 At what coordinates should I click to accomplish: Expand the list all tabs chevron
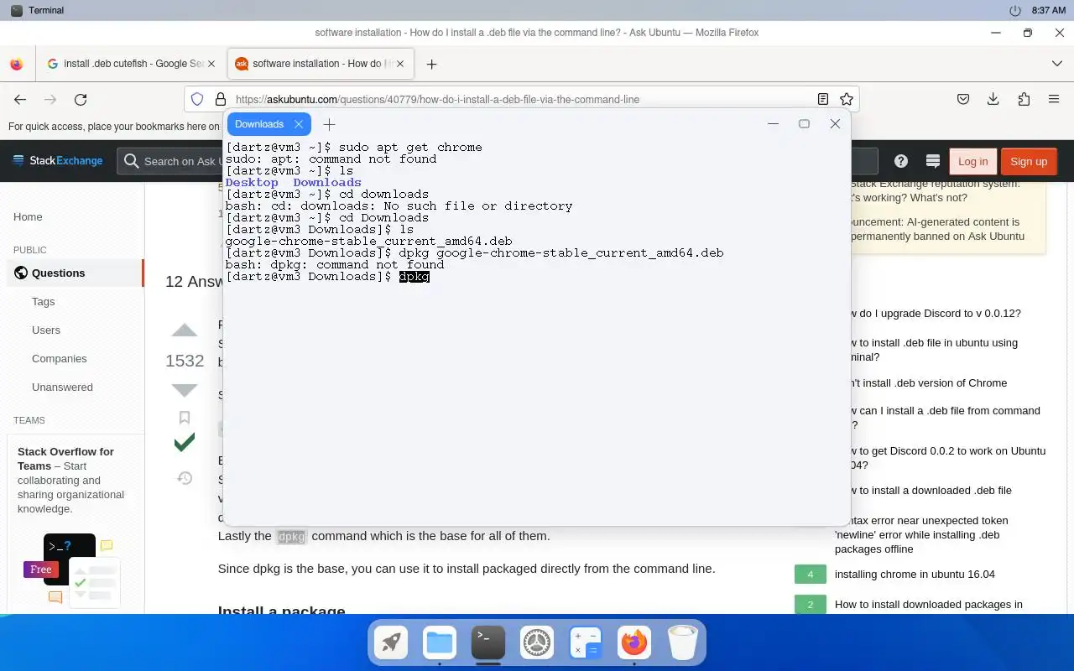point(1056,64)
